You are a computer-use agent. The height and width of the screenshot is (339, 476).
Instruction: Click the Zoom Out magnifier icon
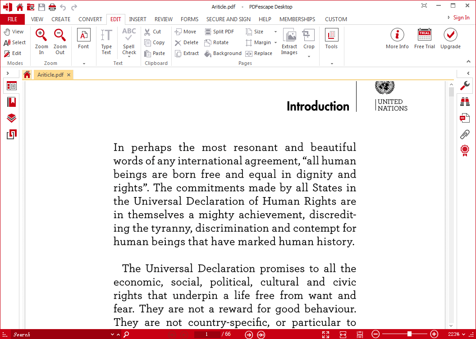coord(60,35)
